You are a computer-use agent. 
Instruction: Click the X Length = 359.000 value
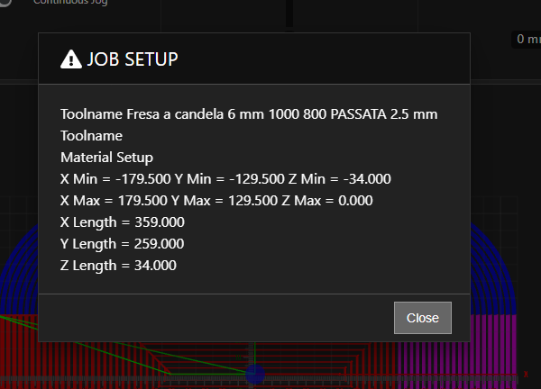(122, 222)
